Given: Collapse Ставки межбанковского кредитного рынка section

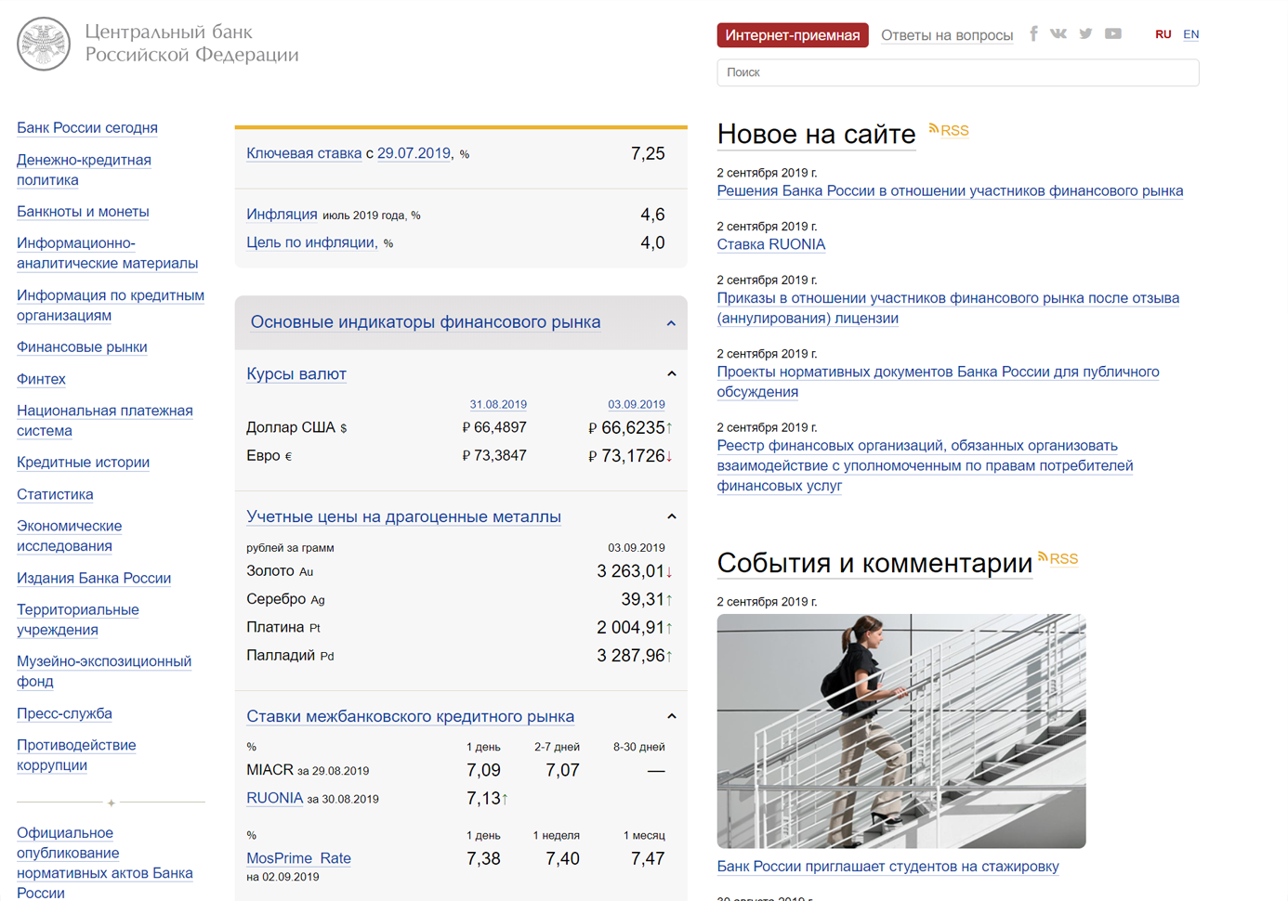Looking at the screenshot, I should [x=671, y=717].
